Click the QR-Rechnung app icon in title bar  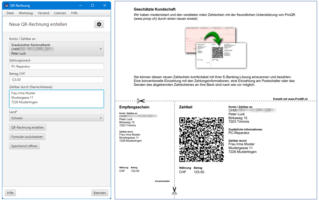point(6,5)
